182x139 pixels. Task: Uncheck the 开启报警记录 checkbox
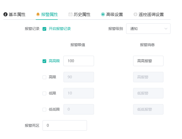(x=44, y=29)
